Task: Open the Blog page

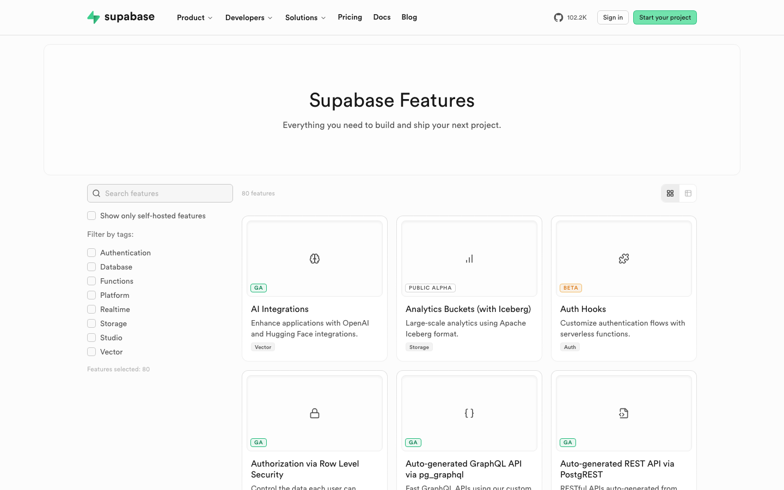Action: point(409,17)
